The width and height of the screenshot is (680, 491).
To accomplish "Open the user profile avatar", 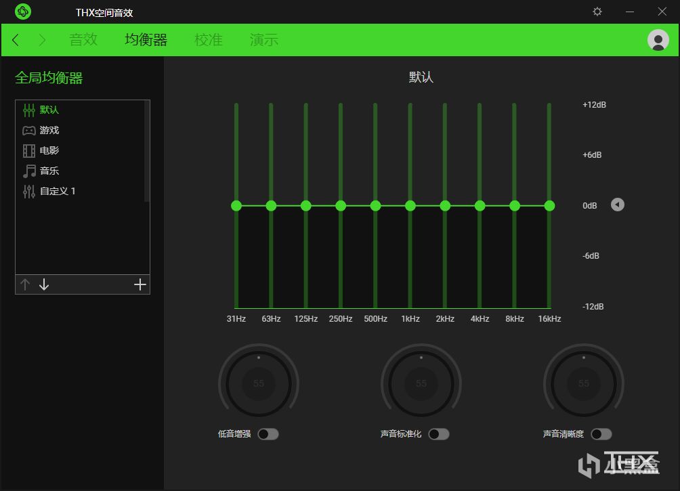I will [x=658, y=40].
